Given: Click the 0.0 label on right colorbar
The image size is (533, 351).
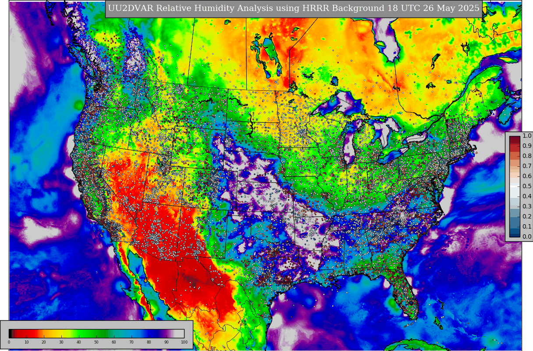Looking at the screenshot, I should click(527, 237).
